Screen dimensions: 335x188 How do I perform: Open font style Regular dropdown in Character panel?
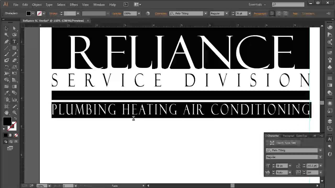[x=320, y=157]
